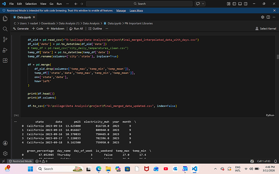
Task: Open the Explorer view in activity bar
Action: coord(5,18)
